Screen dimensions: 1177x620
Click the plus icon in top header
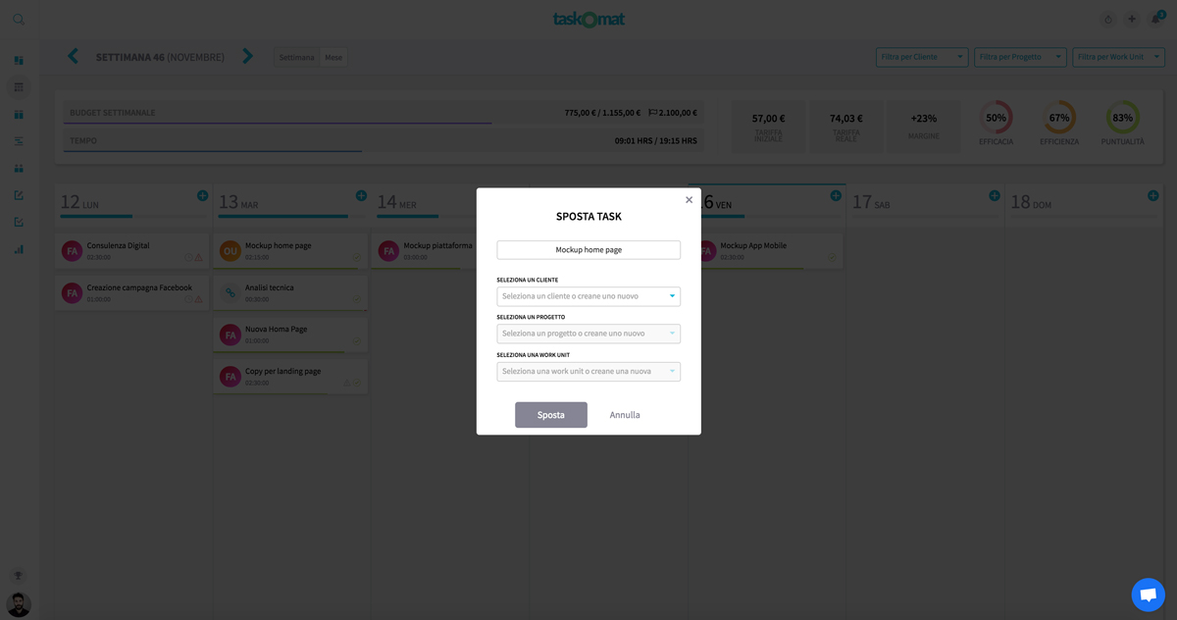tap(1132, 19)
